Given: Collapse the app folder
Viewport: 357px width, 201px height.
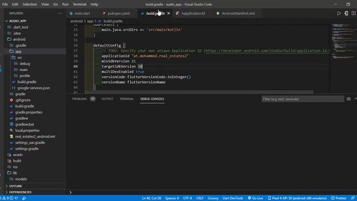Looking at the screenshot, I should coord(18,51).
